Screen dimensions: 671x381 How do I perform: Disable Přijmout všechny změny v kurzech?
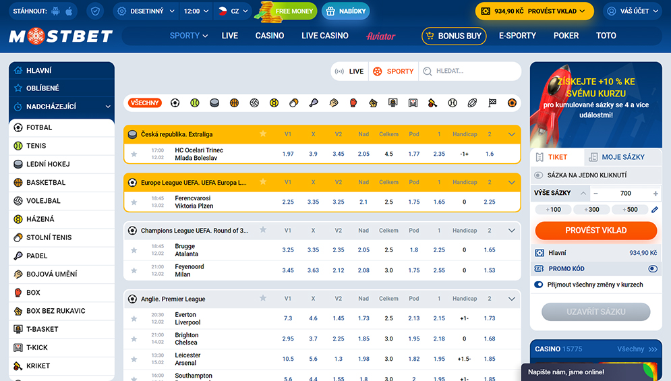coord(539,285)
